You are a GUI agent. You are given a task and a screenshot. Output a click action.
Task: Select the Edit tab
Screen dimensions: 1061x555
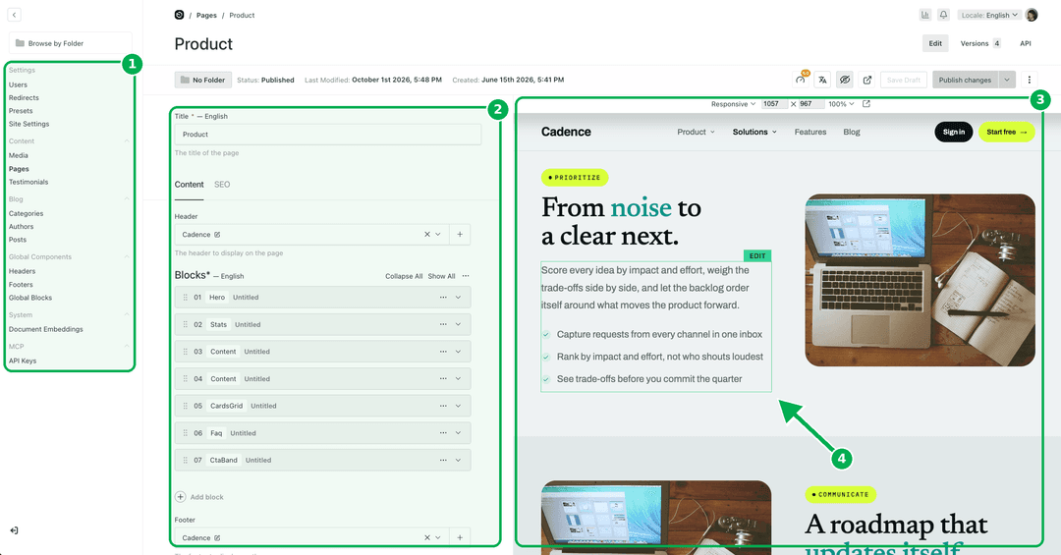click(x=935, y=43)
